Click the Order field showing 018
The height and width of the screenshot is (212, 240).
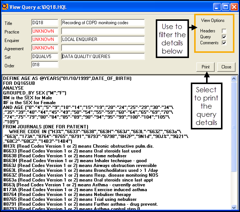[x=45, y=65]
